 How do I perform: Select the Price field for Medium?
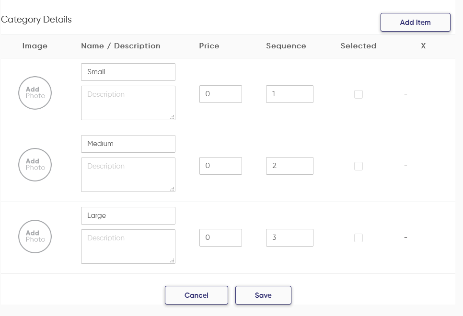point(220,166)
